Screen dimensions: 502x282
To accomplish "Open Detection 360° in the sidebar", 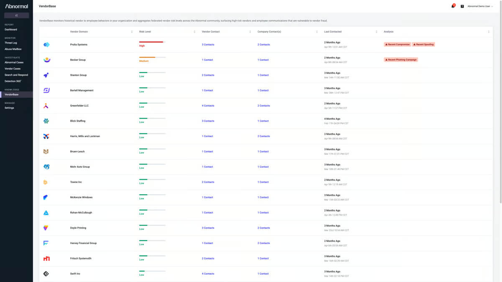I will (x=13, y=81).
